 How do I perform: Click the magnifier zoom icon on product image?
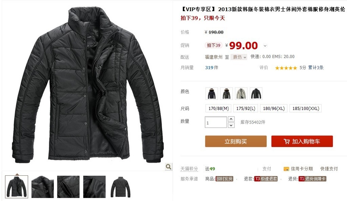169,167
